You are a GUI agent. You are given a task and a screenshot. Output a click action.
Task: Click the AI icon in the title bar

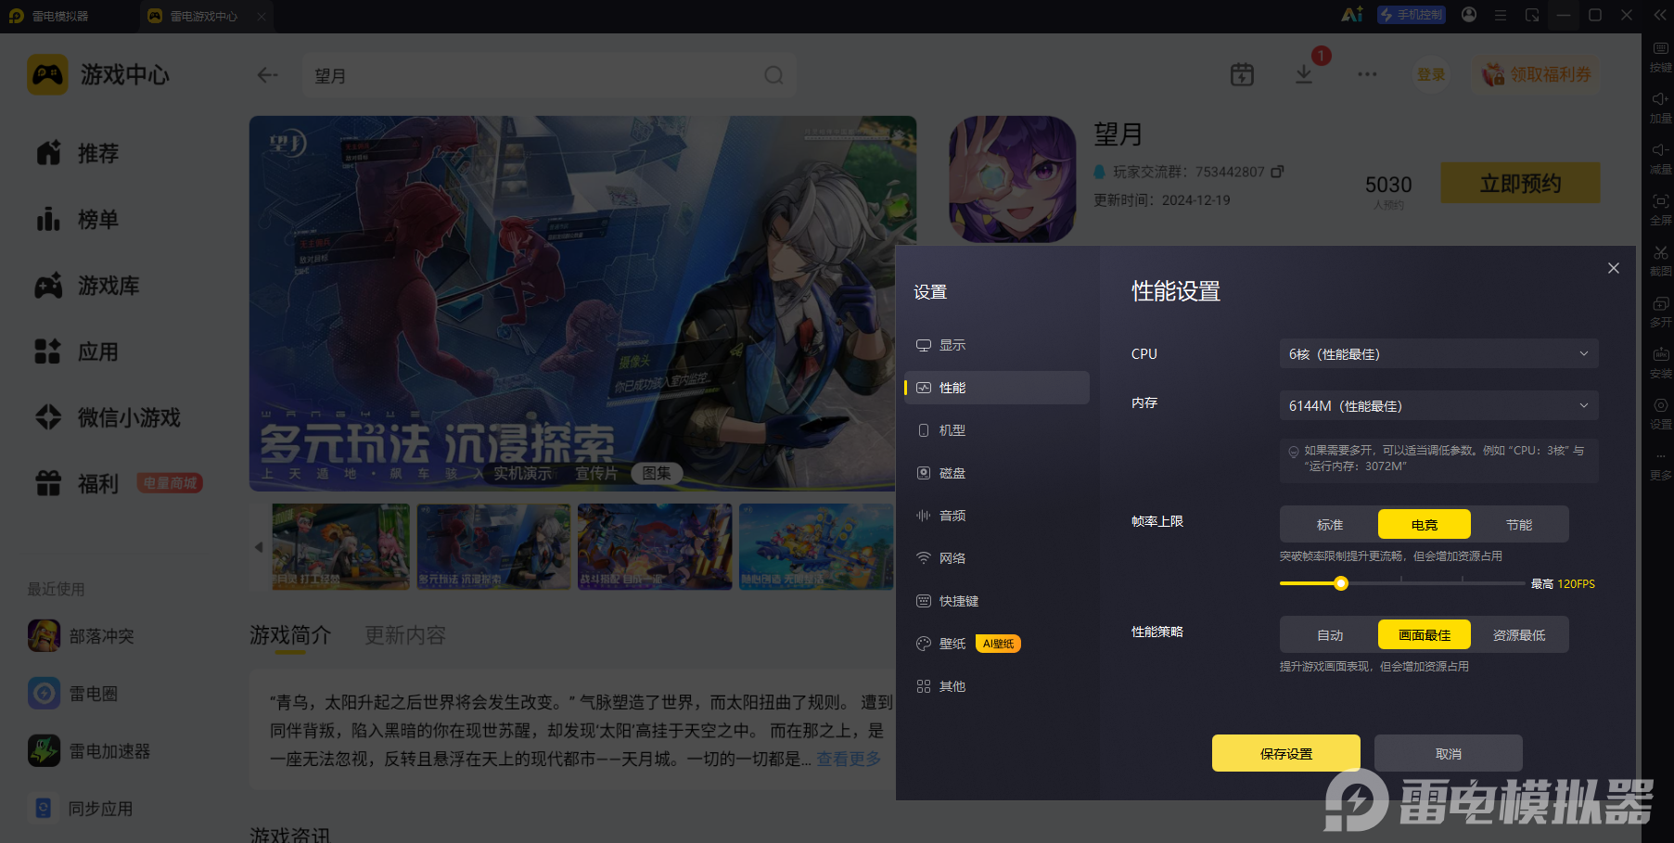click(1352, 15)
